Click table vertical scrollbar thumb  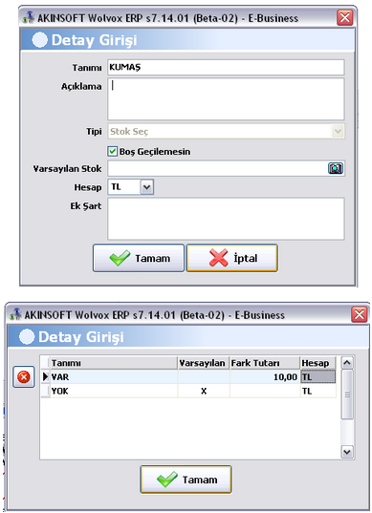(x=347, y=395)
